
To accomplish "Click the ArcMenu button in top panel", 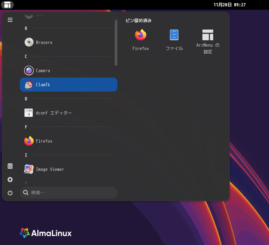I will pyautogui.click(x=7, y=5).
